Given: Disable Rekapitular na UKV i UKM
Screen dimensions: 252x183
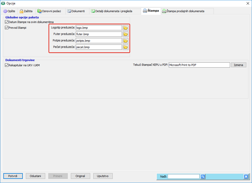Looking at the screenshot, I should click(x=7, y=65).
